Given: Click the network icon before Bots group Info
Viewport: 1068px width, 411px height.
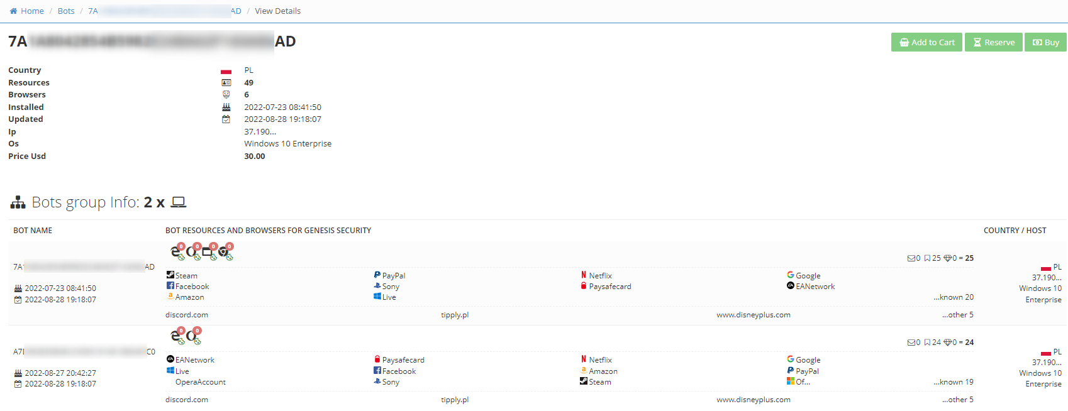Looking at the screenshot, I should coord(18,202).
